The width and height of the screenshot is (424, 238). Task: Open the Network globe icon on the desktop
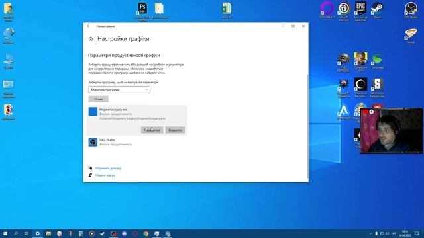pyautogui.click(x=9, y=36)
